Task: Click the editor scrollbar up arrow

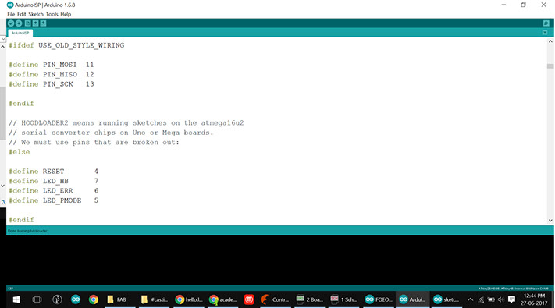Action: 550,41
